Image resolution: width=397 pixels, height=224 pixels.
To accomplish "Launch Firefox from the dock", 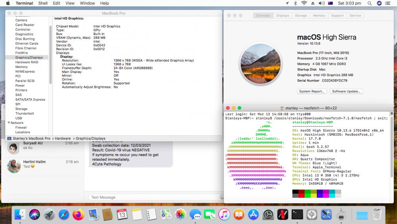I will point(78,214).
